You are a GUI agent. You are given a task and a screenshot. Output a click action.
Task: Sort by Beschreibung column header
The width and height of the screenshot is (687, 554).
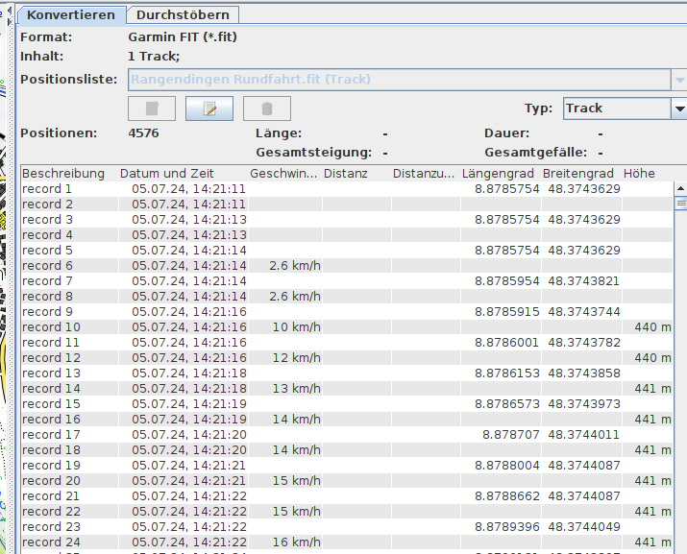63,174
